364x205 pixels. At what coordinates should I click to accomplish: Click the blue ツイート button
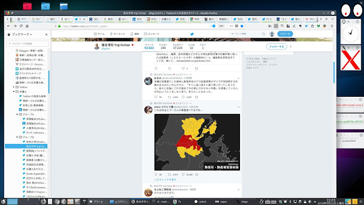[285, 34]
